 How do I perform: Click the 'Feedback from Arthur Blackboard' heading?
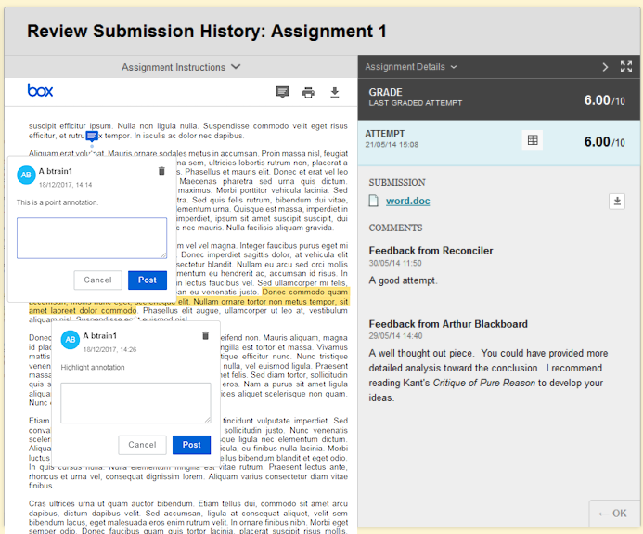(448, 324)
